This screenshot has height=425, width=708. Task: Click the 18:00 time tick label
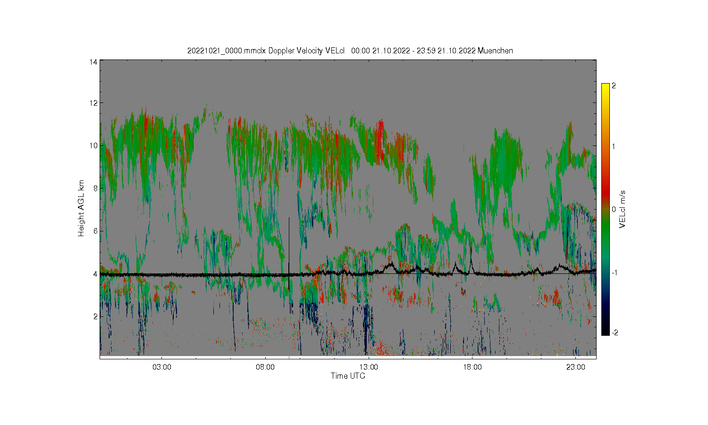point(472,367)
